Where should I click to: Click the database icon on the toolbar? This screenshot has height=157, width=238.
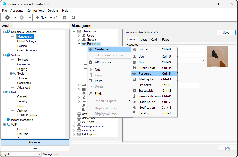point(65,17)
